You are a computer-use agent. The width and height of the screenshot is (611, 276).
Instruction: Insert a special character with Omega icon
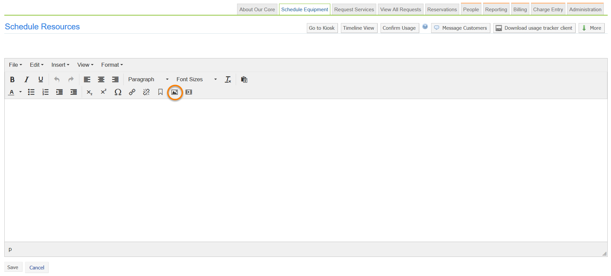pyautogui.click(x=118, y=92)
